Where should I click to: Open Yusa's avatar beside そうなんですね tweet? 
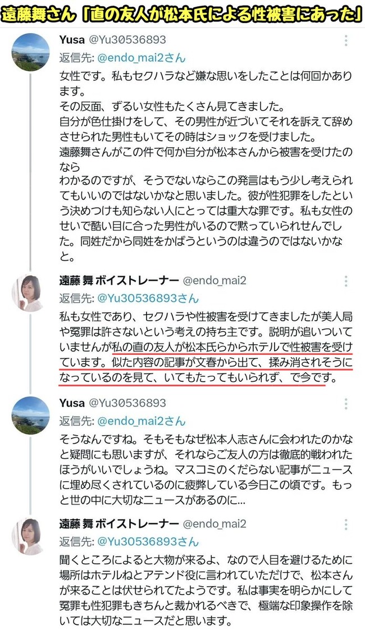click(x=30, y=416)
